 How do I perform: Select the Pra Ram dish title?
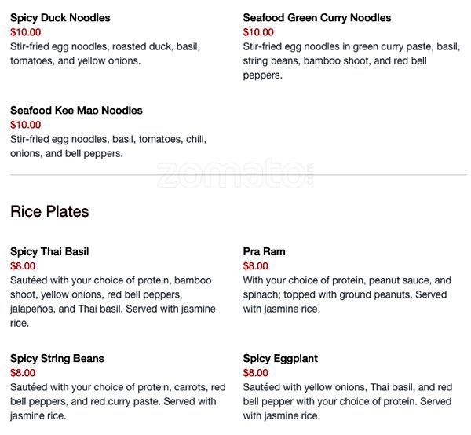click(264, 251)
